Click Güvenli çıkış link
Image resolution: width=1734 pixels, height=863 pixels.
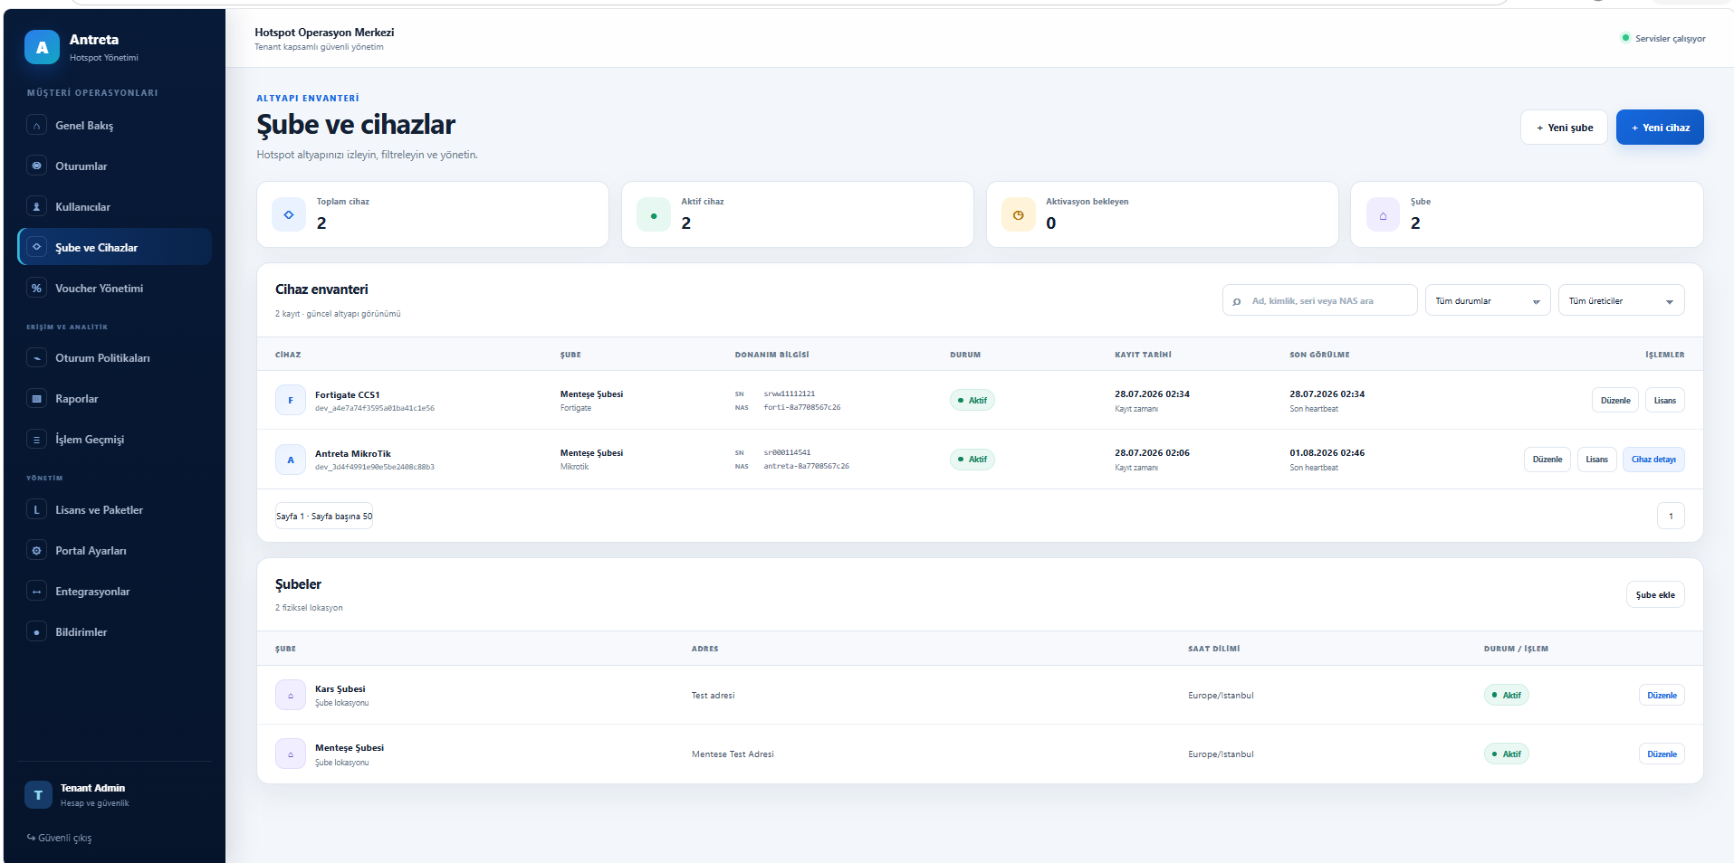(x=59, y=838)
